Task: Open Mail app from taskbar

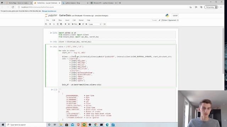Action: point(72,125)
